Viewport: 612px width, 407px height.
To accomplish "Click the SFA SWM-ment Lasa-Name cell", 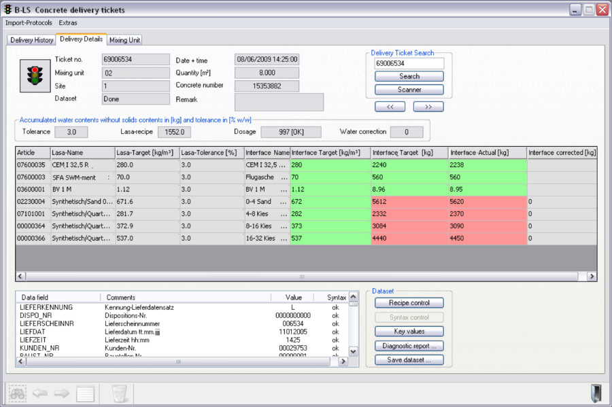I will point(83,177).
